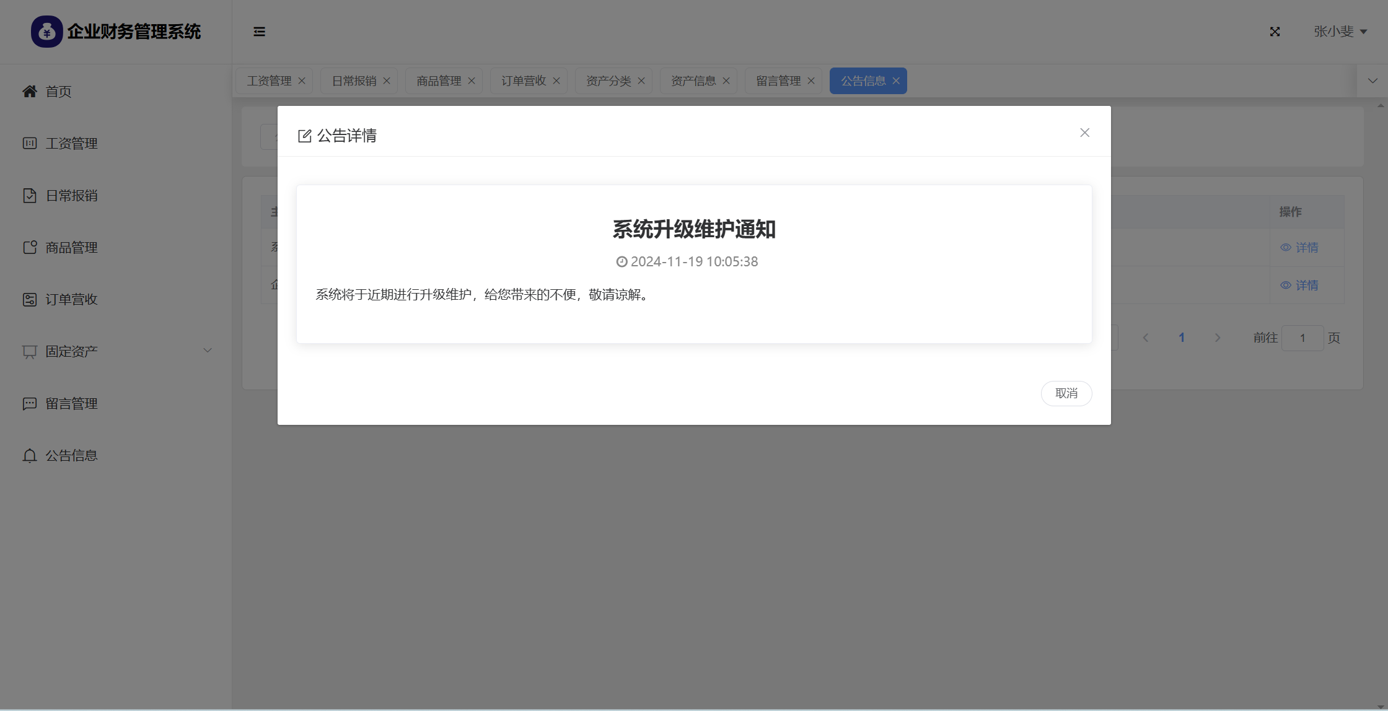Open the 张小斐 user dropdown
1388x711 pixels.
tap(1340, 32)
